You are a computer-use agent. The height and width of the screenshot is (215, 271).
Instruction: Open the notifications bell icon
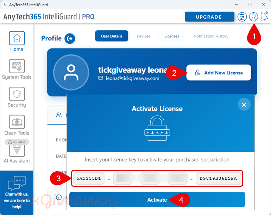tap(264, 16)
